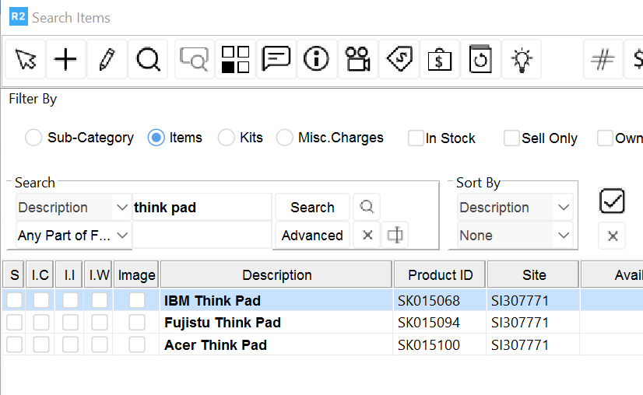This screenshot has height=395, width=643.
Task: Select the arrow pointer tool
Action: pyautogui.click(x=26, y=60)
